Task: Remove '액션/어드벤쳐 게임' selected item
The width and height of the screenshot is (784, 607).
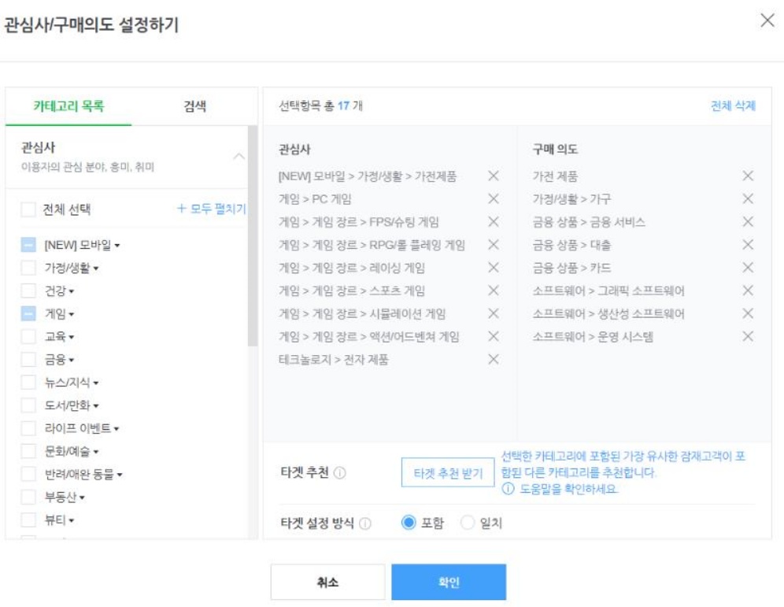Action: [x=493, y=336]
